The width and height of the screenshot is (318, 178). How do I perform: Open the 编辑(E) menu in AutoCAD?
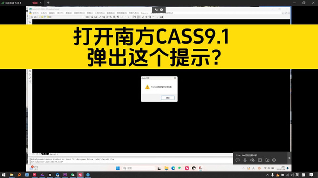(52, 13)
